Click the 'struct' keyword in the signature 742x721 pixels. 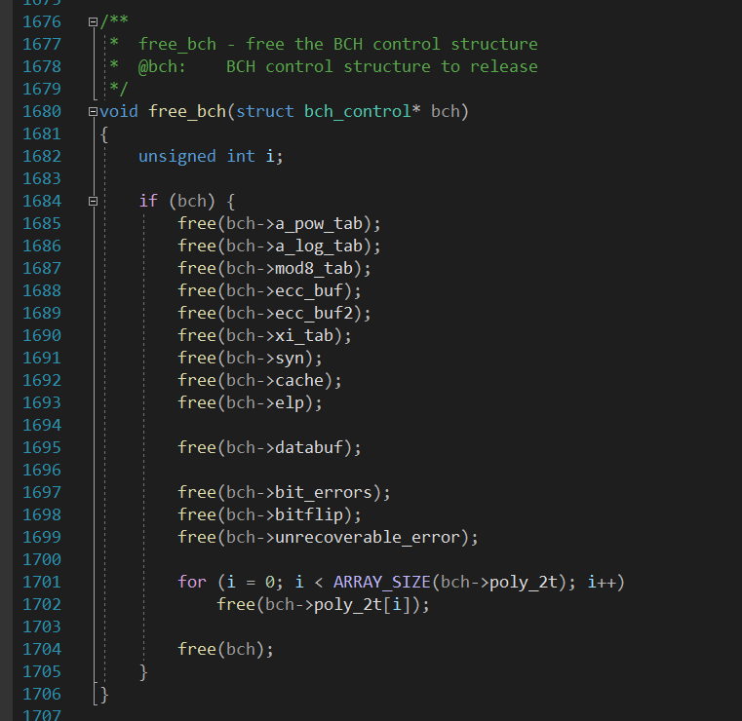(264, 112)
